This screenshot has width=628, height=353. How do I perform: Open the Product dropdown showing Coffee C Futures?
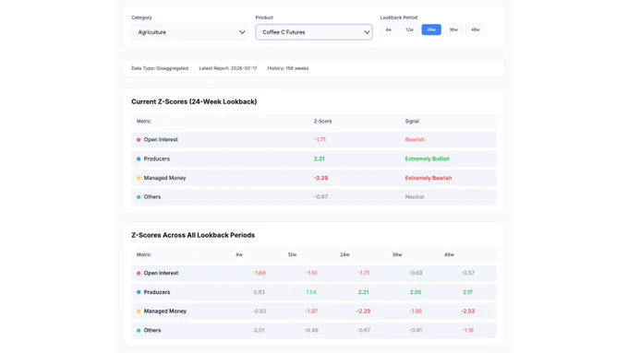(314, 32)
